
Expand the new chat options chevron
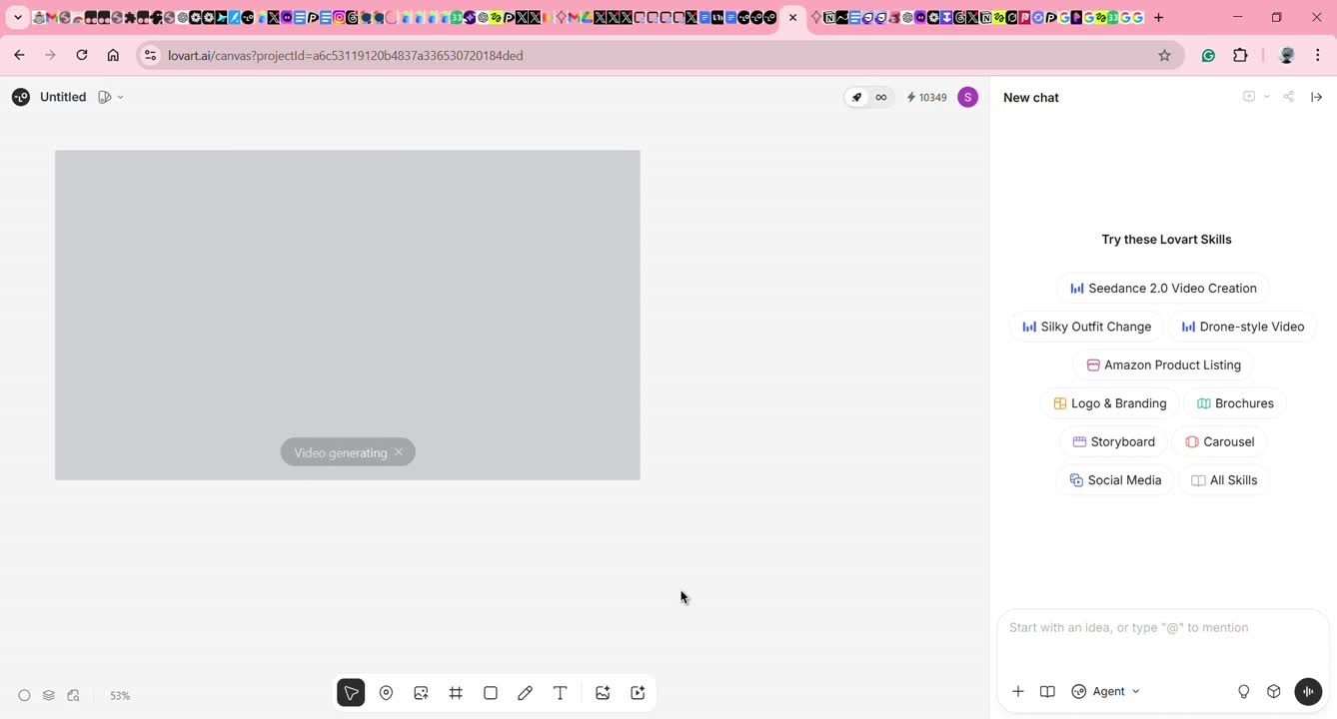click(x=1266, y=97)
